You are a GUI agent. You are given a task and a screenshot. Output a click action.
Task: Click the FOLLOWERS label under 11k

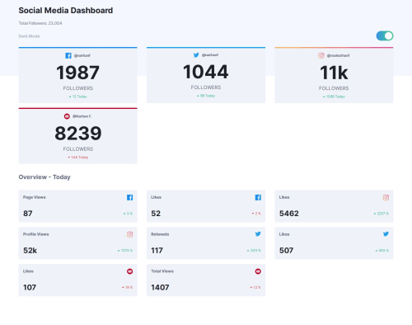pyautogui.click(x=334, y=88)
